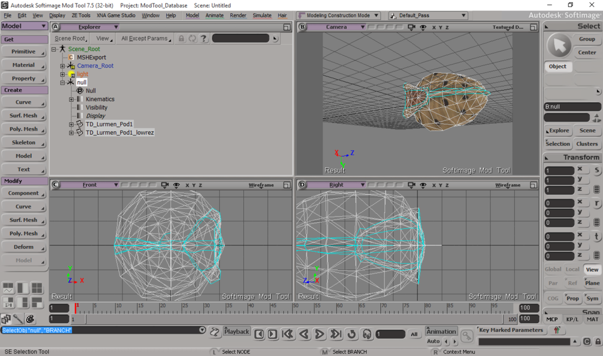Toggle eye icon in Camera viewport
Screen dimensions: 603x356
tap(423, 27)
